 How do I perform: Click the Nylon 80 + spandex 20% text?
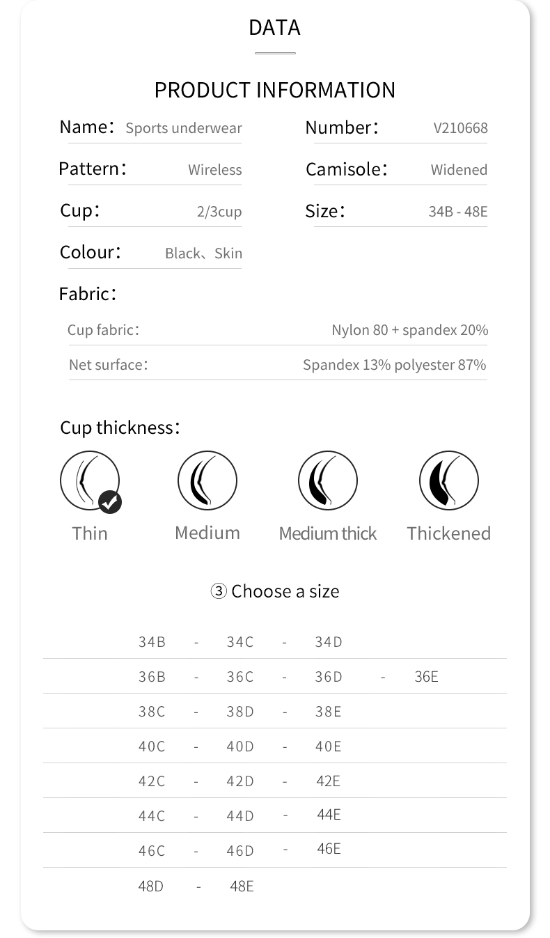[x=409, y=330]
